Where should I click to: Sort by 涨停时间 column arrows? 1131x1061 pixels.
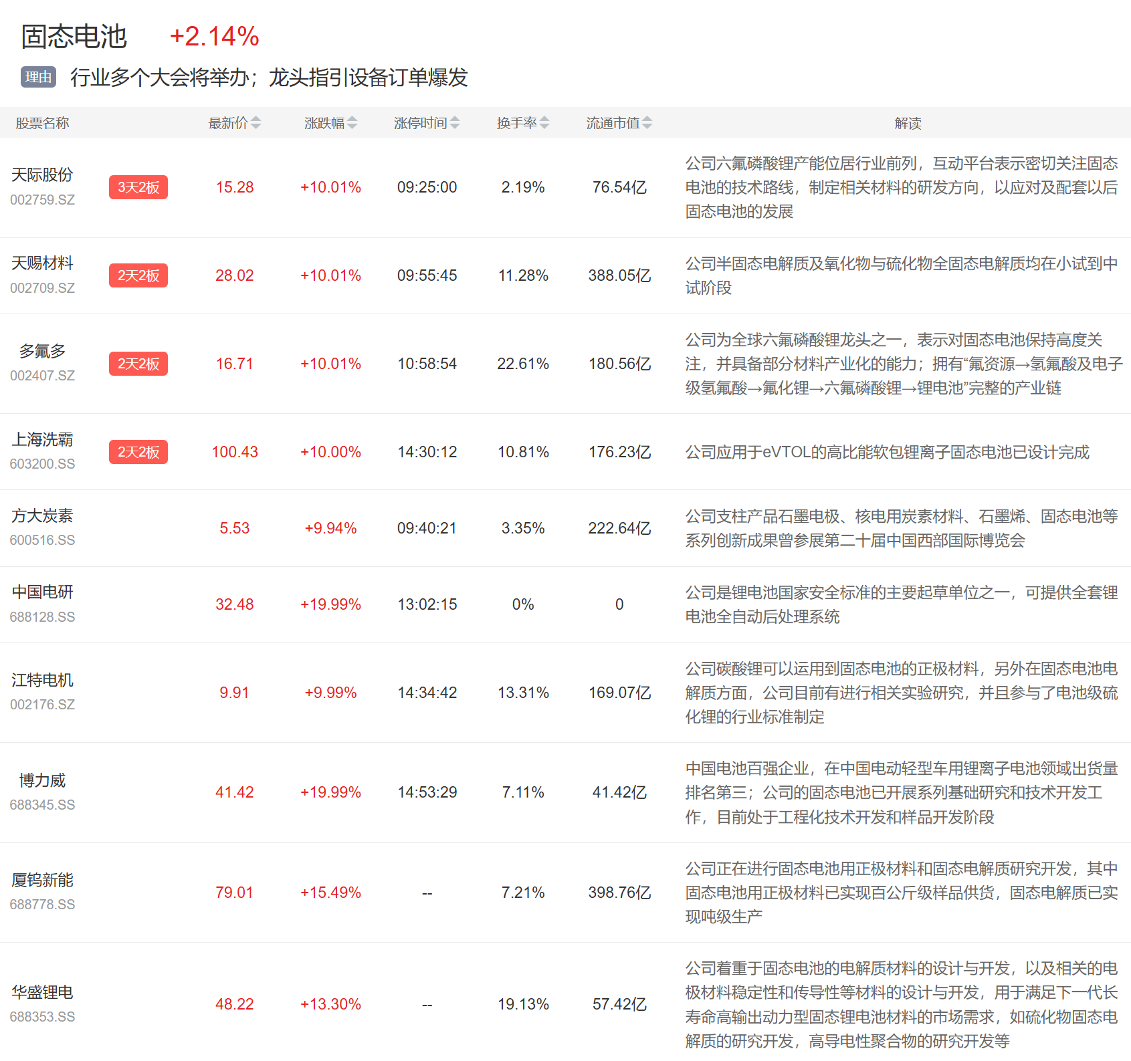455,123
